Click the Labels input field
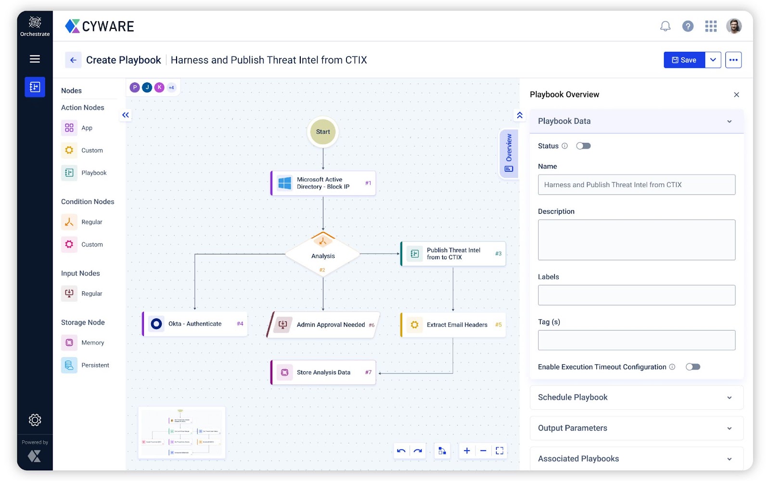Image resolution: width=770 pixels, height=481 pixels. coord(637,295)
